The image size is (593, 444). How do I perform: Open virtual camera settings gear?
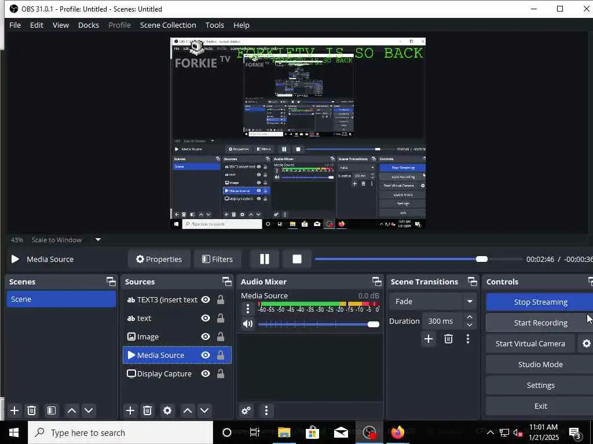pos(586,343)
